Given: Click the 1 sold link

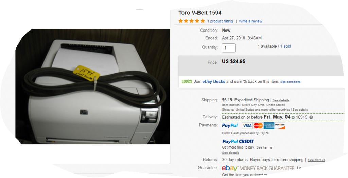Looking at the screenshot, I should [x=285, y=46].
